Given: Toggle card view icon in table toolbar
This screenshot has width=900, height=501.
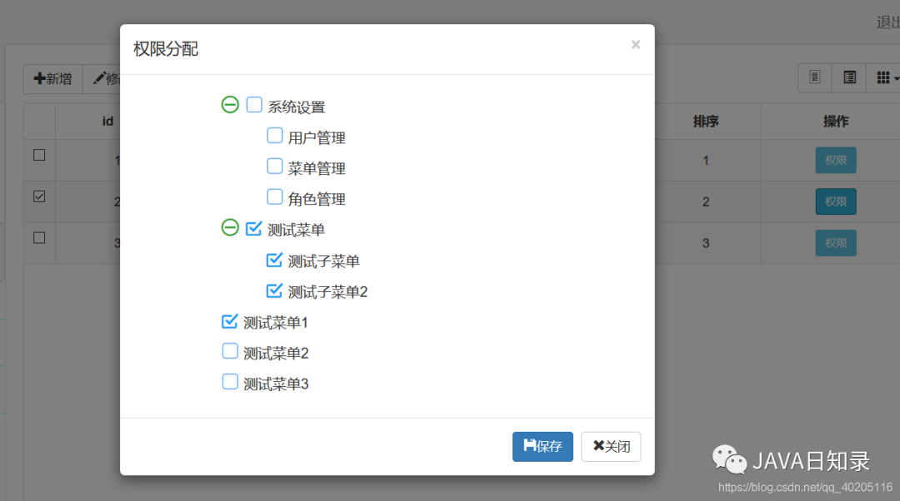Looking at the screenshot, I should pos(814,77).
